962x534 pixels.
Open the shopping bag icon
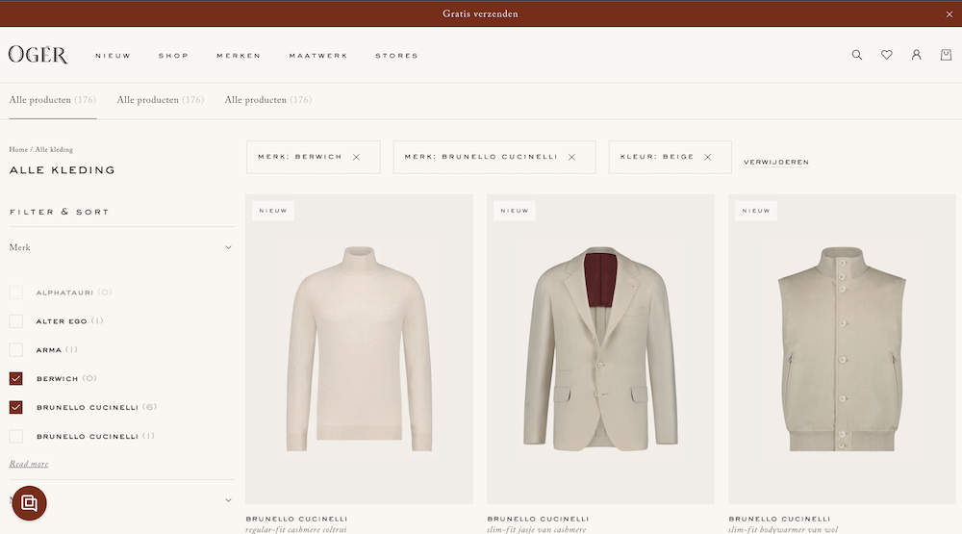pyautogui.click(x=946, y=55)
